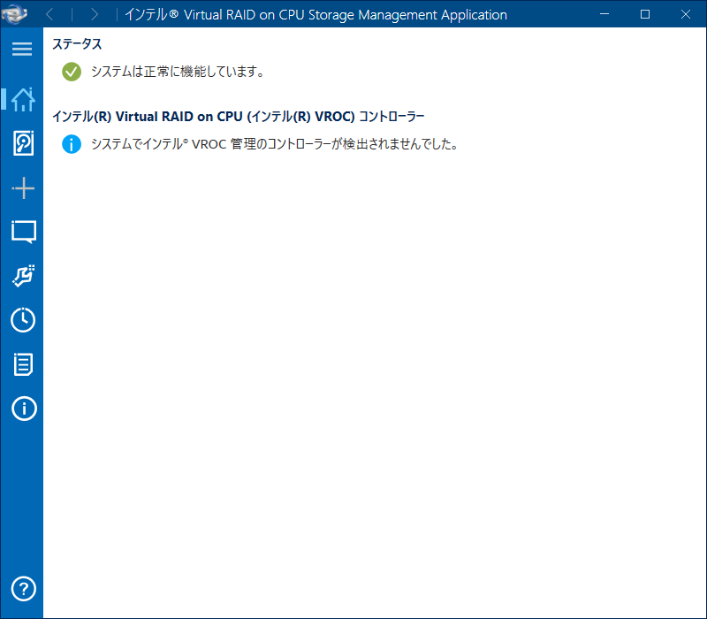Open the clock scheduler page
707x619 pixels.
(23, 320)
